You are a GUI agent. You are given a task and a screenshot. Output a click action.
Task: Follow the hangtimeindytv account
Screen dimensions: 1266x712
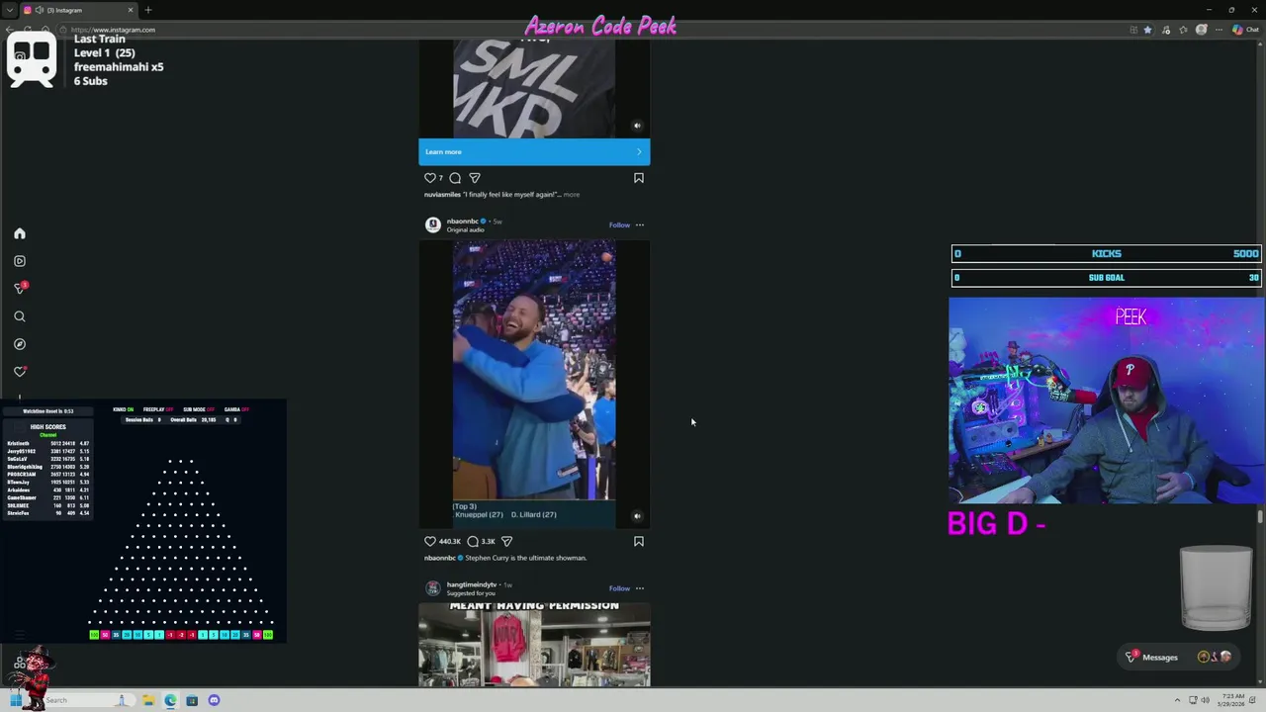(619, 588)
